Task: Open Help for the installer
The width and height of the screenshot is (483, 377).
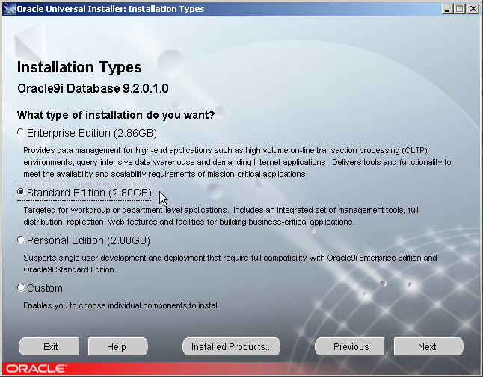Action: 117,346
